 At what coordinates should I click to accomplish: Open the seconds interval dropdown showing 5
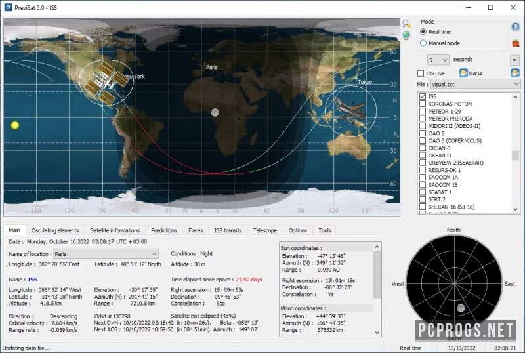point(438,60)
